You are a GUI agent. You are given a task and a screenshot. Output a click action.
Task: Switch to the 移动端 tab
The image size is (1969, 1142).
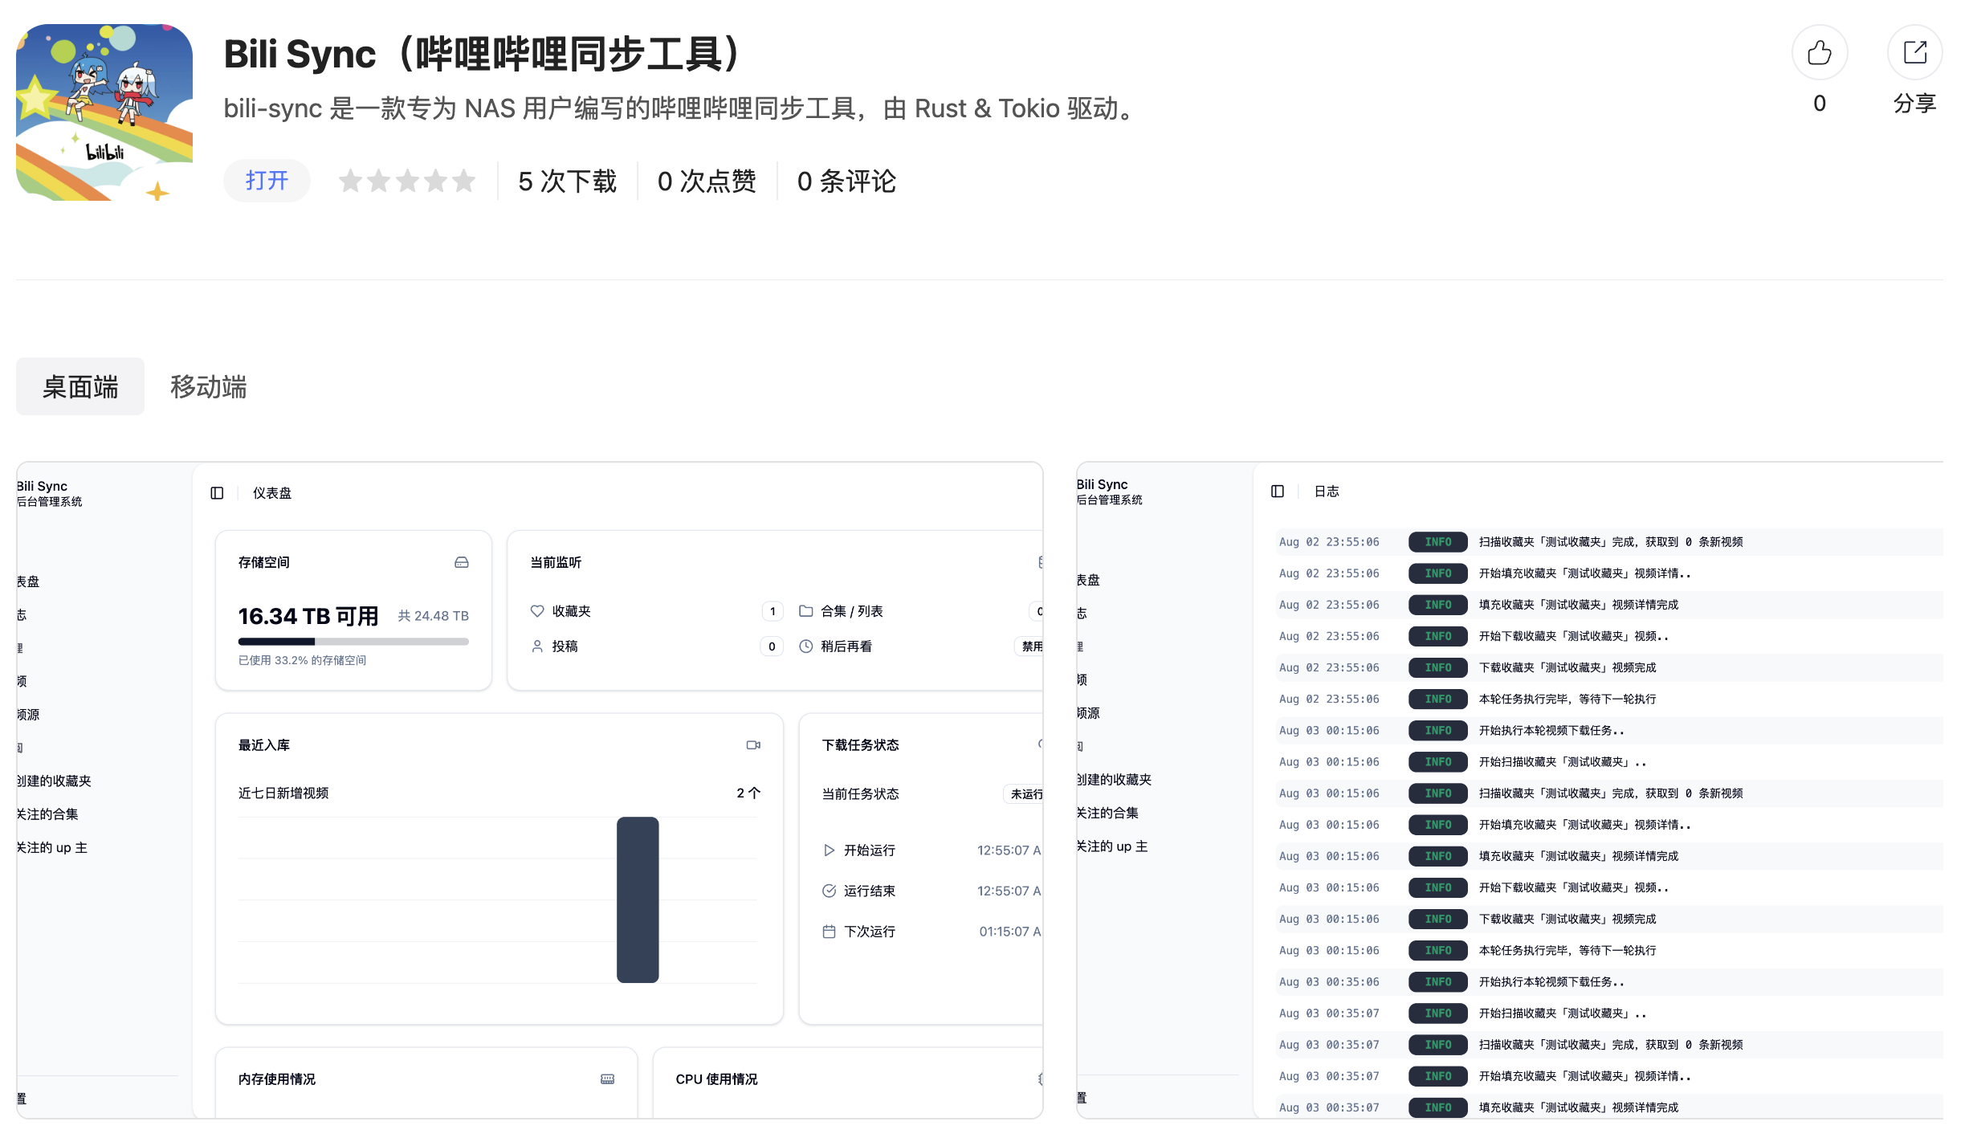point(209,387)
